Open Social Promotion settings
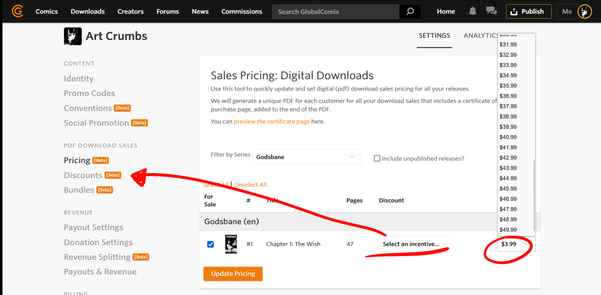 [96, 123]
